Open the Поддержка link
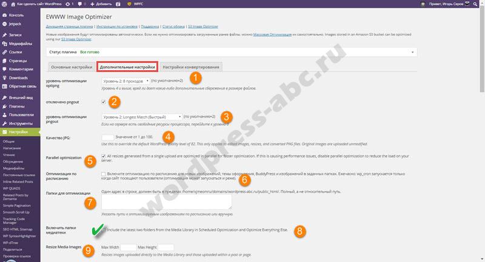Screen dimensions: 485x262 coord(150,27)
